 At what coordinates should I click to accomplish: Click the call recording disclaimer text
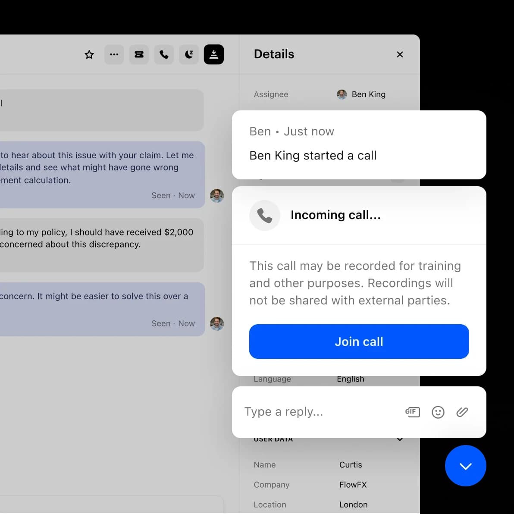click(355, 283)
